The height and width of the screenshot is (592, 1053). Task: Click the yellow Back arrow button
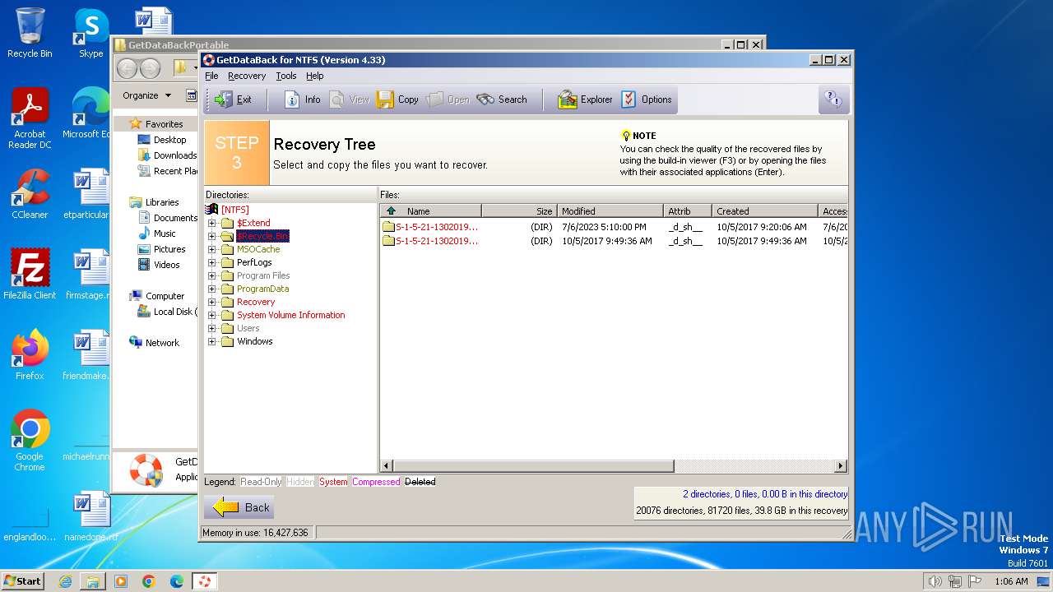coord(239,507)
